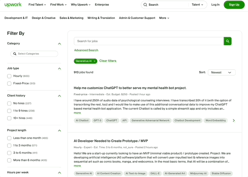
Task: Show more skill tags with right arrow
Action: point(234,121)
